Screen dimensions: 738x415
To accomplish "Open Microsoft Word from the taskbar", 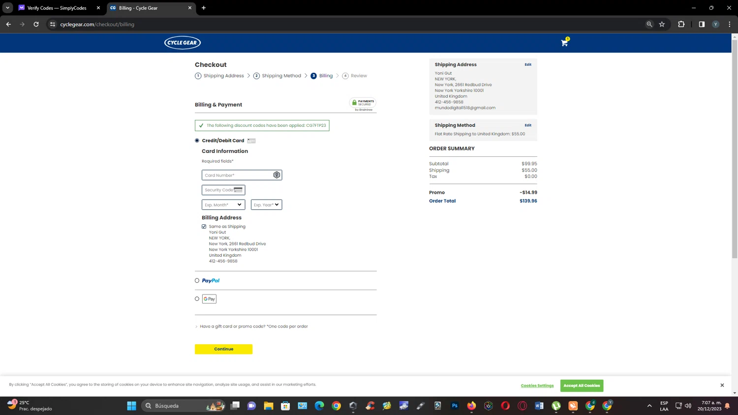I will tap(539, 406).
